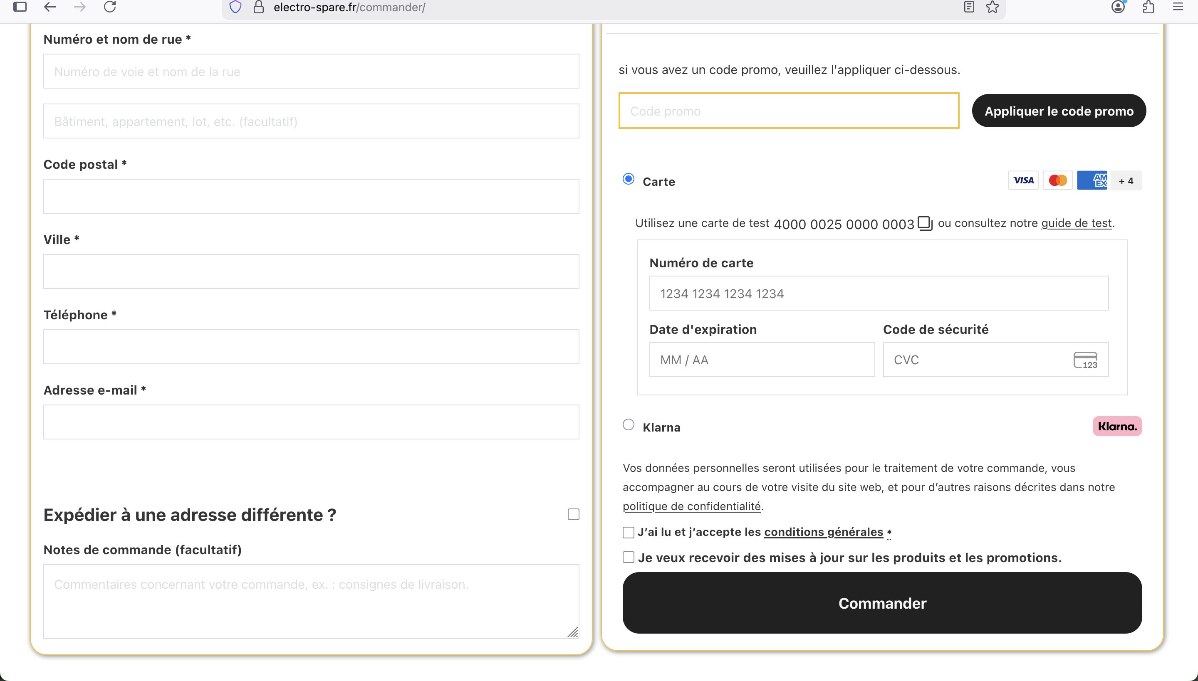The width and height of the screenshot is (1198, 681).
Task: Open reader view icon
Action: tap(969, 7)
